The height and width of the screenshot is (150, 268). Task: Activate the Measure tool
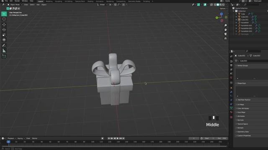(4, 51)
